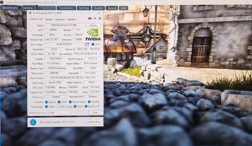Click the Die Size value 228 mm²
252x146 pixels.
78,35
